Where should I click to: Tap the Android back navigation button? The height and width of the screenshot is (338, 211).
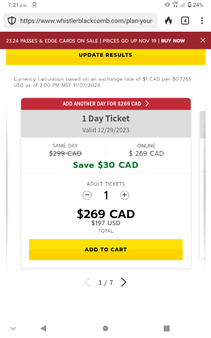[x=43, y=328]
